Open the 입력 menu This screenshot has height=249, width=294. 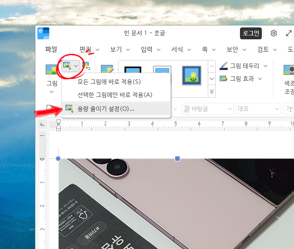tap(147, 50)
